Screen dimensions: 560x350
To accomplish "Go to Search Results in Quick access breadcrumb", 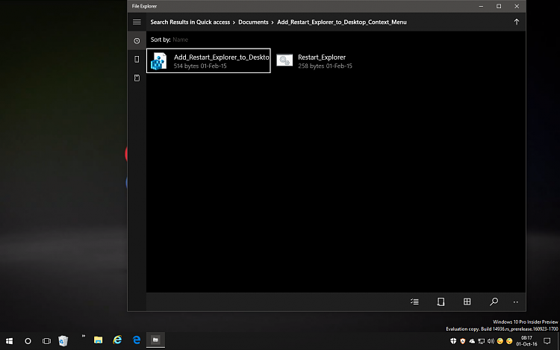I will click(x=190, y=22).
